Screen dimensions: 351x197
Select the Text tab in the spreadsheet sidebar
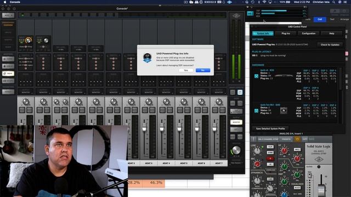(x=332, y=20)
